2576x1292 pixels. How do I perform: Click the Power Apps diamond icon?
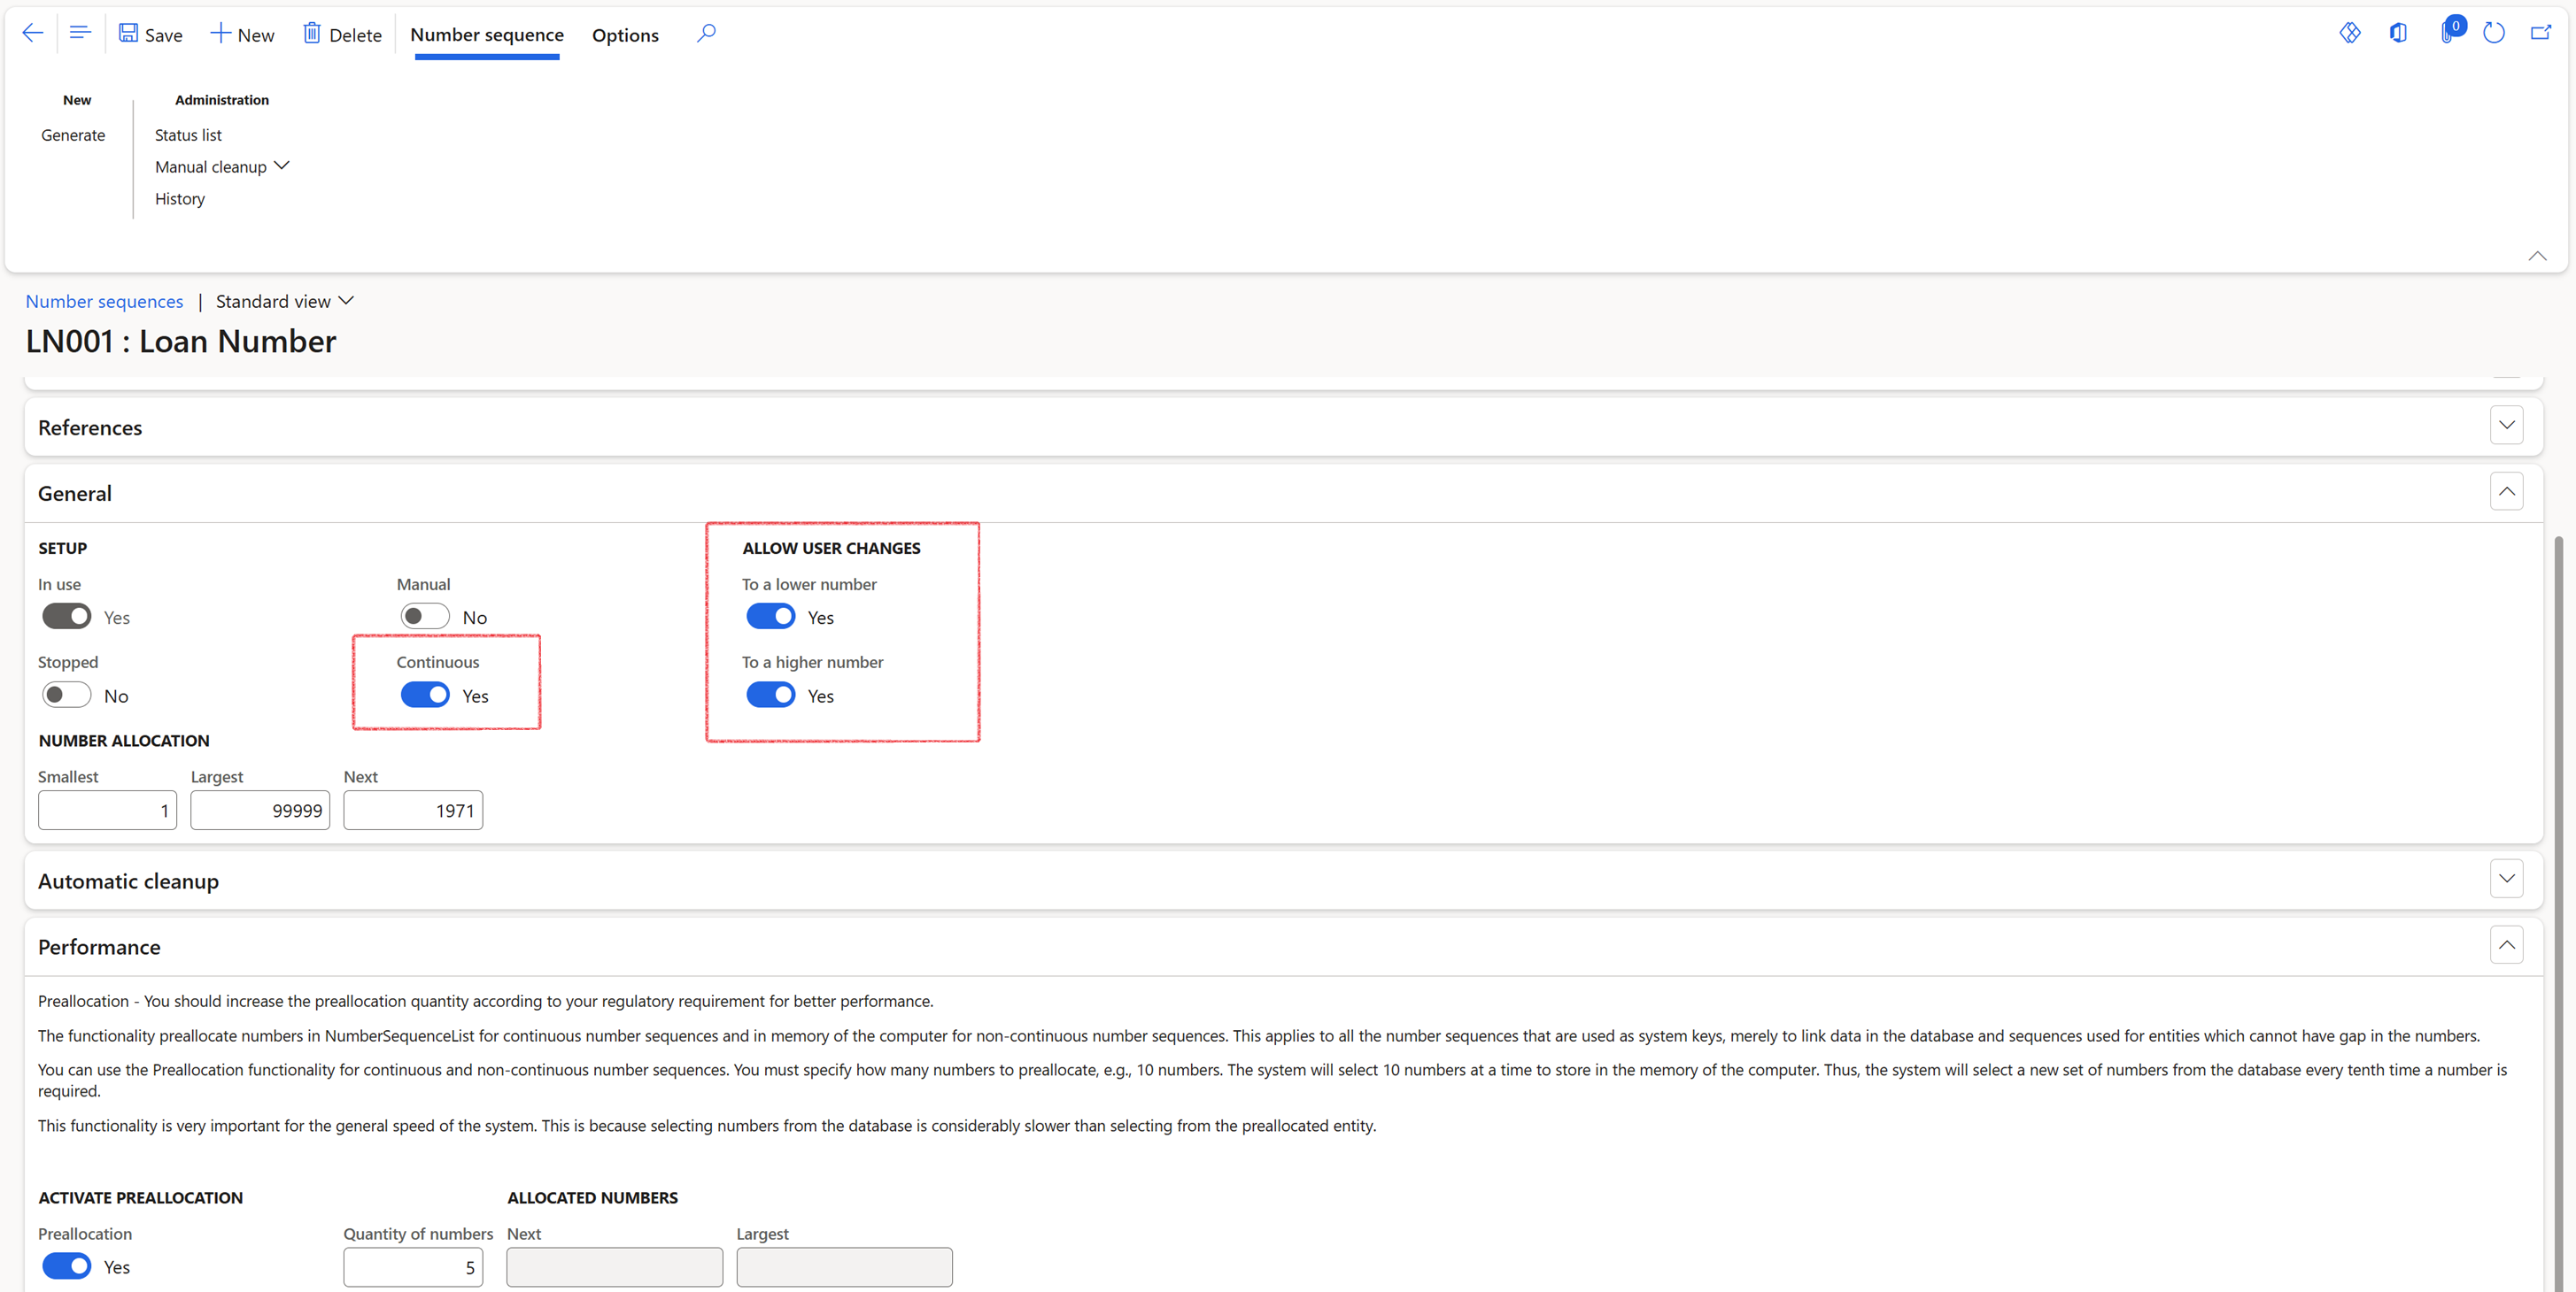pos(2349,34)
